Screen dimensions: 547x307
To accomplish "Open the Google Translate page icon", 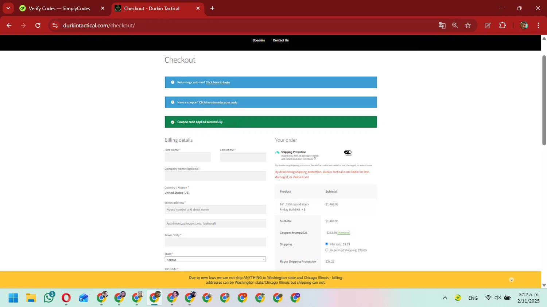I will (x=442, y=25).
